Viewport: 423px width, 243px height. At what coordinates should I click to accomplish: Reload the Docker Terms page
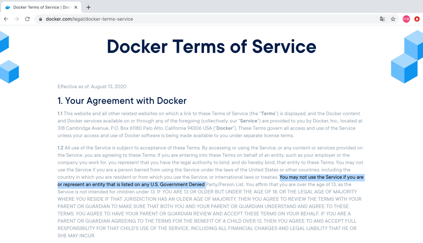27,19
